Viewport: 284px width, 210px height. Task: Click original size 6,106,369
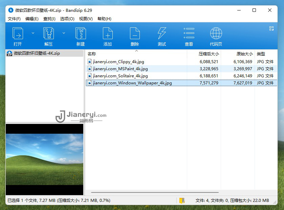(x=243, y=62)
